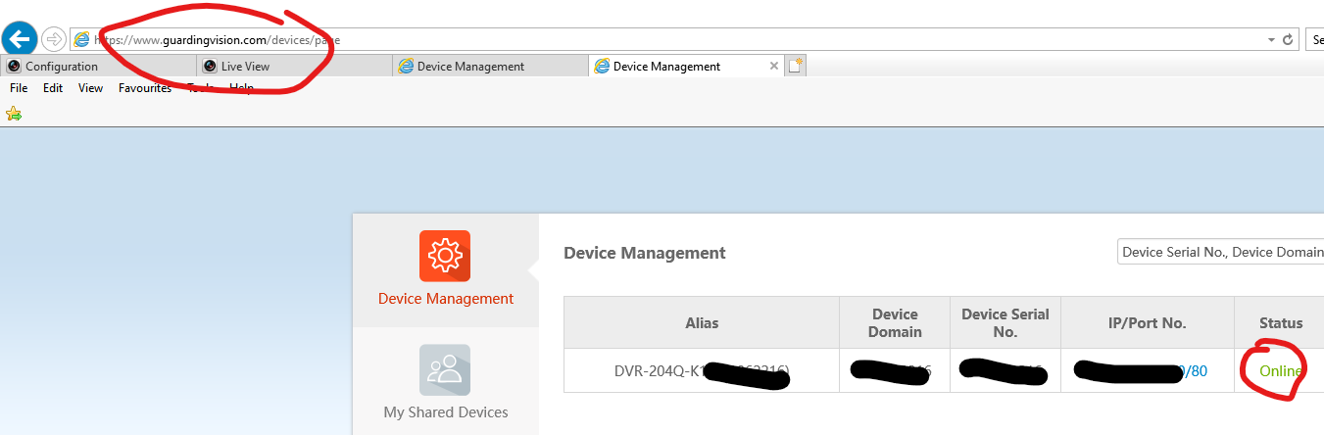Expand the address bar history dropdown

[1271, 40]
